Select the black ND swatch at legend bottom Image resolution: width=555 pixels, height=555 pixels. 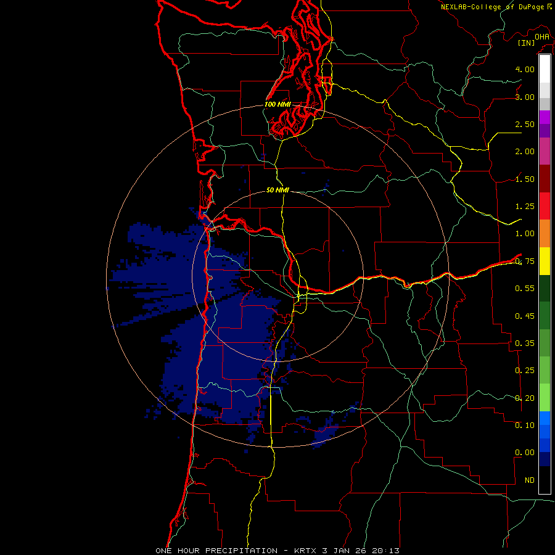pos(545,480)
